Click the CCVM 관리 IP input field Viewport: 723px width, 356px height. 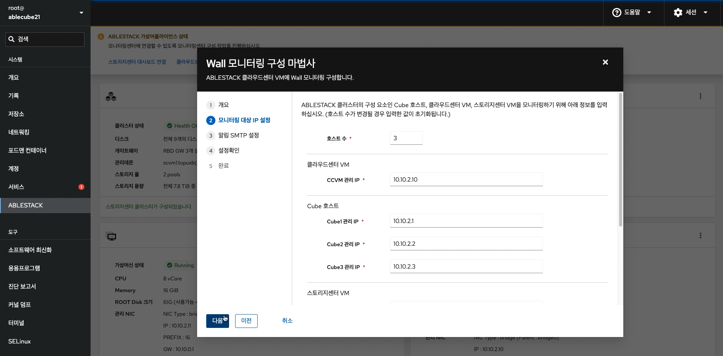click(x=466, y=180)
